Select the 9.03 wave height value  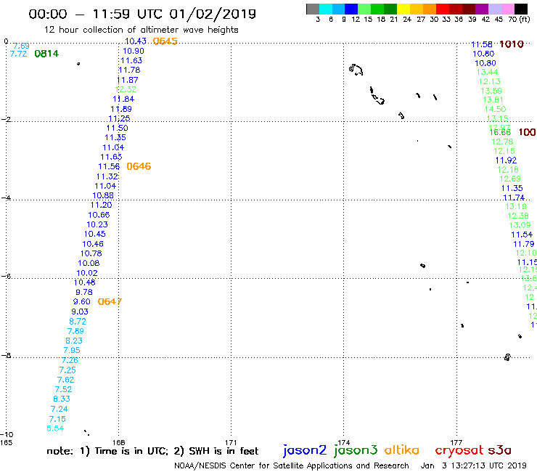[80, 312]
